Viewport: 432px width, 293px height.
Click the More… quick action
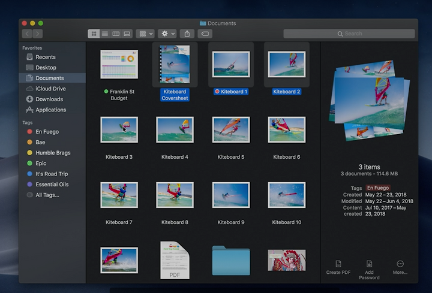coord(400,267)
